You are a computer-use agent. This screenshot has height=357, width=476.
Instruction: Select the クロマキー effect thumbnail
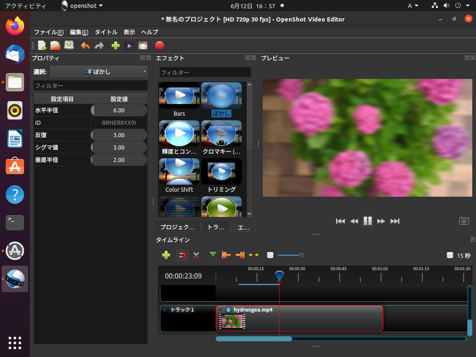tap(221, 133)
